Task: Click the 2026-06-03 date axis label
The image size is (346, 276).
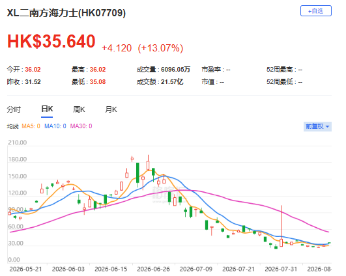Action: tap(68, 269)
